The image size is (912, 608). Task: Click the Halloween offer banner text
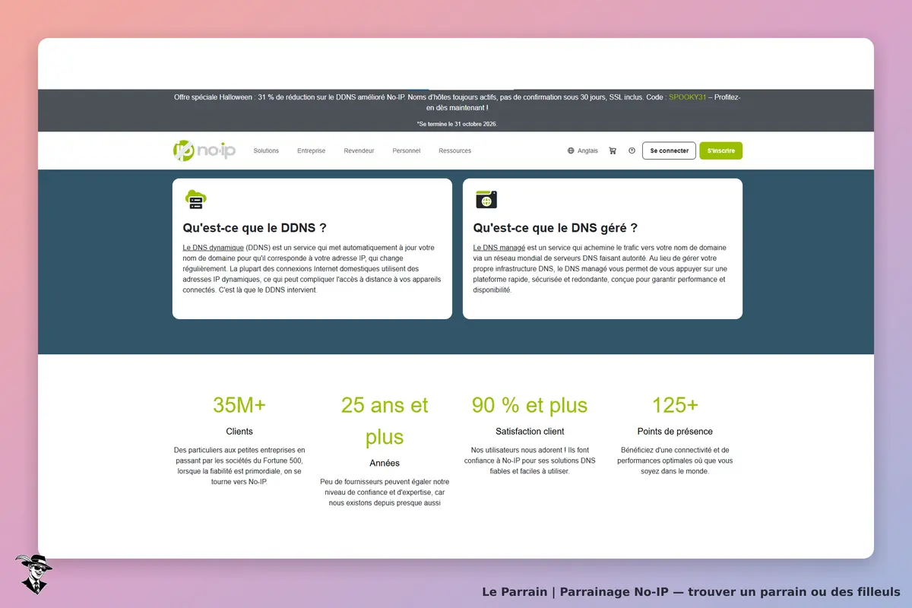457,103
